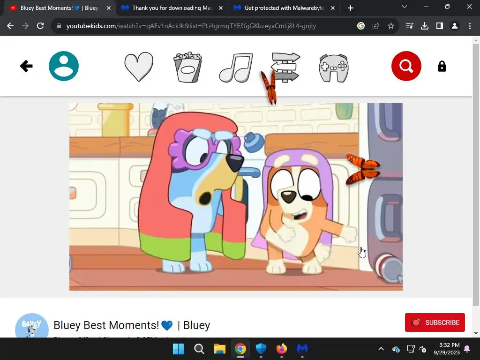480x360 pixels.
Task: Switch to the Bluey Best Moments tab
Action: click(x=60, y=8)
